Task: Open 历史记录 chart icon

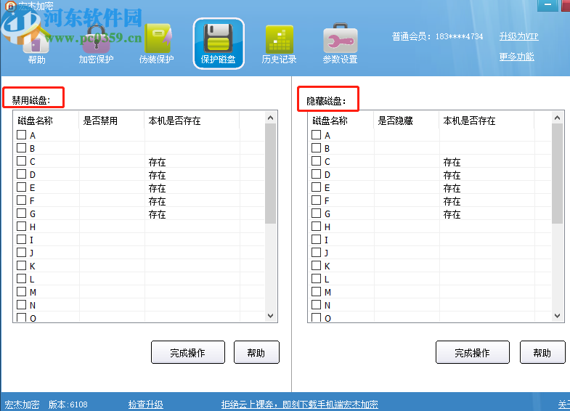Action: (x=279, y=43)
